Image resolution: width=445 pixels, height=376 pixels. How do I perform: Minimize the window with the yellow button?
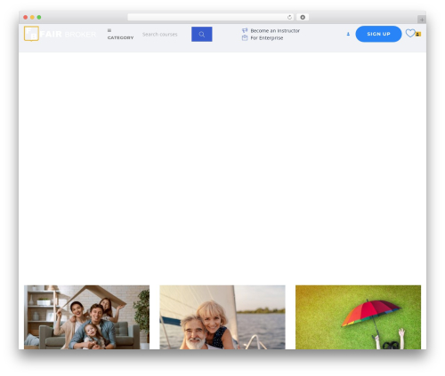(x=32, y=17)
